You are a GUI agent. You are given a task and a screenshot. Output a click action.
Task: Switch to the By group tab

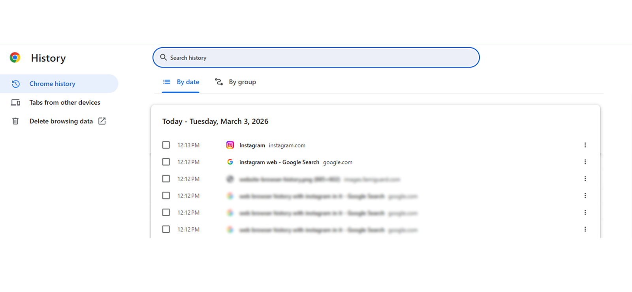point(235,82)
